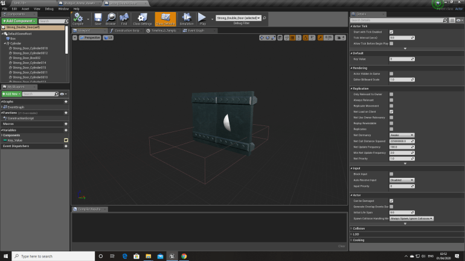Click the debug filter magnifier icon
This screenshot has height=261, width=465.
(x=265, y=18)
